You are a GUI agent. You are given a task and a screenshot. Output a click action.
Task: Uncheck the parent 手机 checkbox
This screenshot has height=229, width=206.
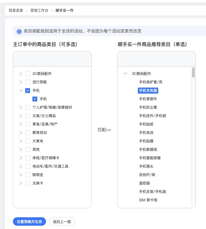tap(28, 91)
